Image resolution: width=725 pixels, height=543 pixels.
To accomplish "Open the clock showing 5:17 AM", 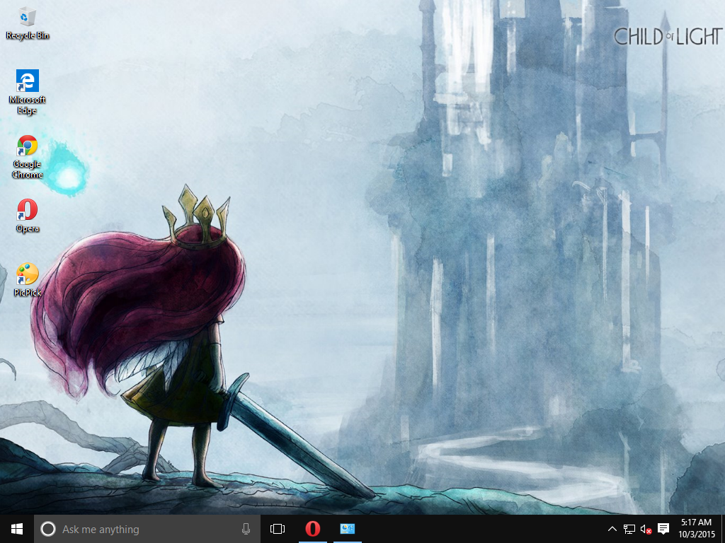I will click(695, 528).
